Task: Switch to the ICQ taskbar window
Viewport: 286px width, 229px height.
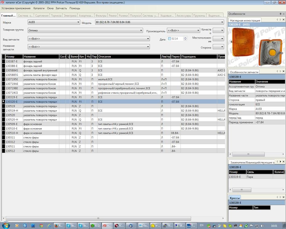Action: pos(95,226)
